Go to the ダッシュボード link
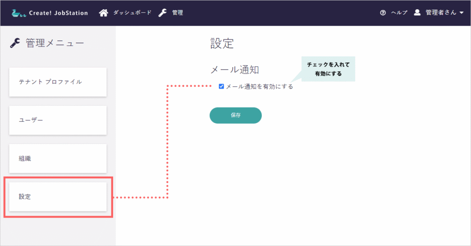Screen dimensions: 471x246 (132, 13)
